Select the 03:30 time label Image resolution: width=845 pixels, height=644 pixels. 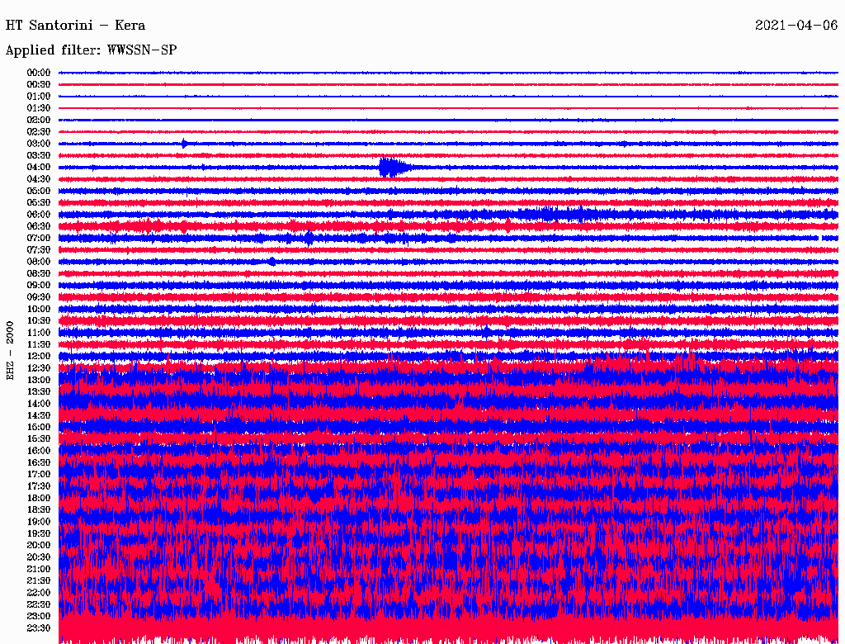tap(39, 155)
